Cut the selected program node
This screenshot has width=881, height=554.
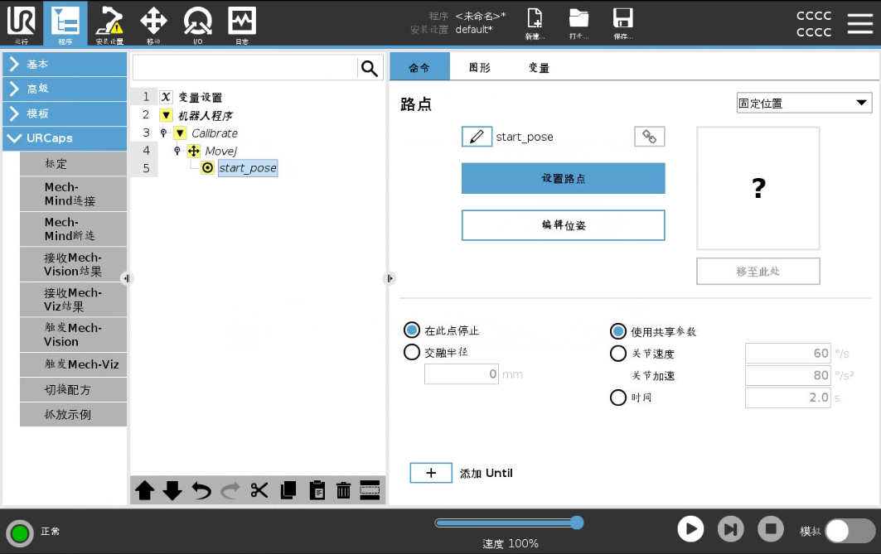pyautogui.click(x=259, y=490)
